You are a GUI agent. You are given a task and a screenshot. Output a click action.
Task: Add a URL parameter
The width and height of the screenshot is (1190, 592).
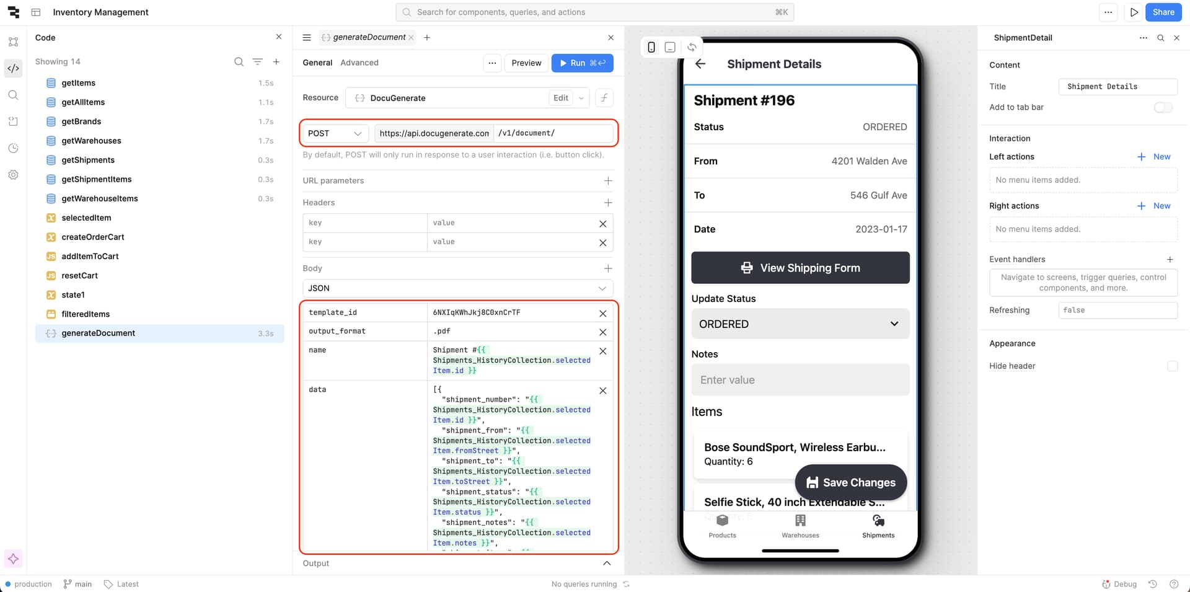click(x=608, y=180)
